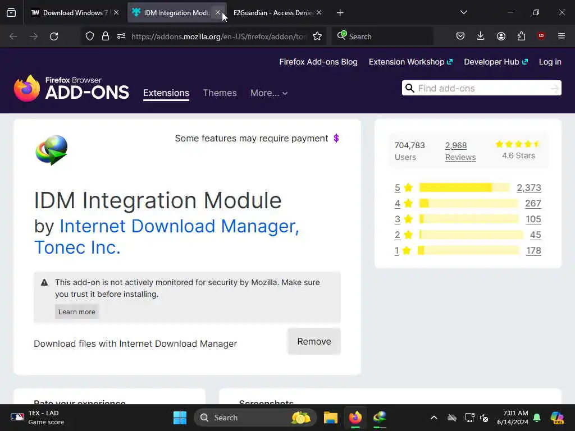Viewport: 575px width, 431px height.
Task: Expand the More... dropdown menu
Action: point(269,93)
